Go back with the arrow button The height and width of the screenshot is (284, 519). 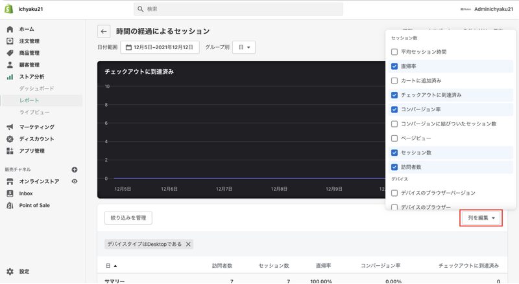[104, 31]
